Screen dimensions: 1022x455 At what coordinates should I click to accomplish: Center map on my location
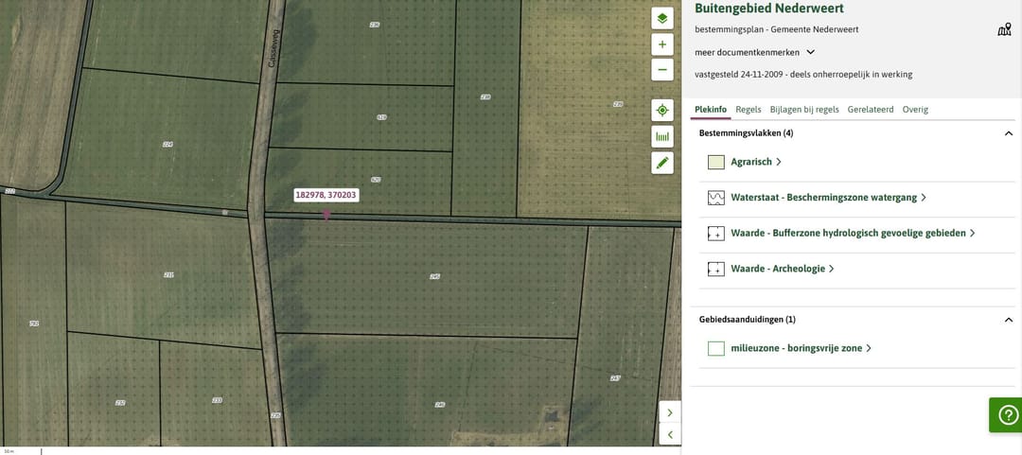(662, 111)
